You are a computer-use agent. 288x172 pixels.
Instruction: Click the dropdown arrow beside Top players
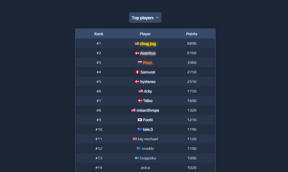tap(157, 18)
